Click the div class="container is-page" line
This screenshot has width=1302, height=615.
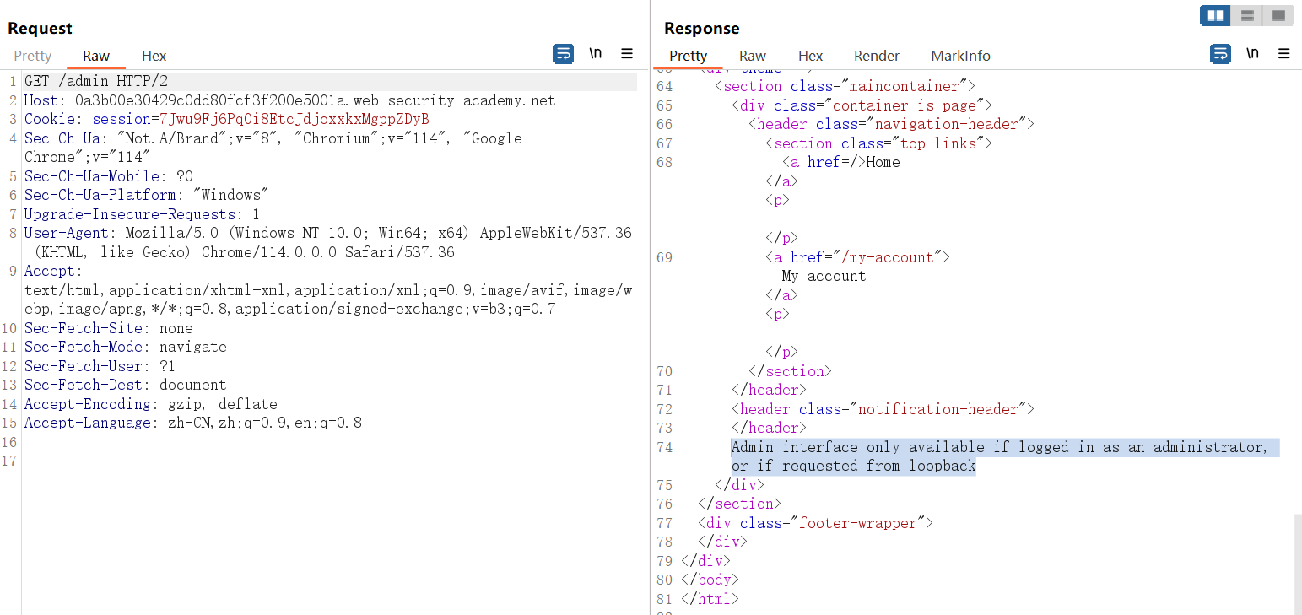click(862, 105)
